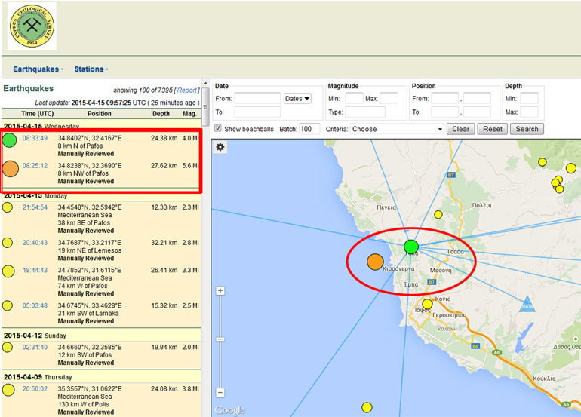Zoom in the map with plus button
The width and height of the screenshot is (581, 417).
[x=220, y=291]
